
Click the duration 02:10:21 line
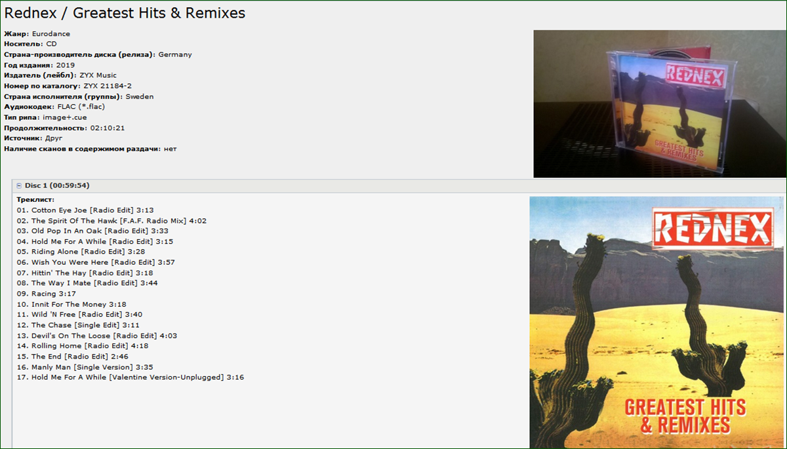point(64,128)
